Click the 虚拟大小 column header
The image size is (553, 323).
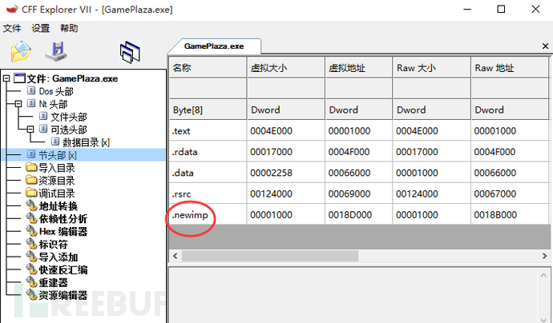(285, 67)
